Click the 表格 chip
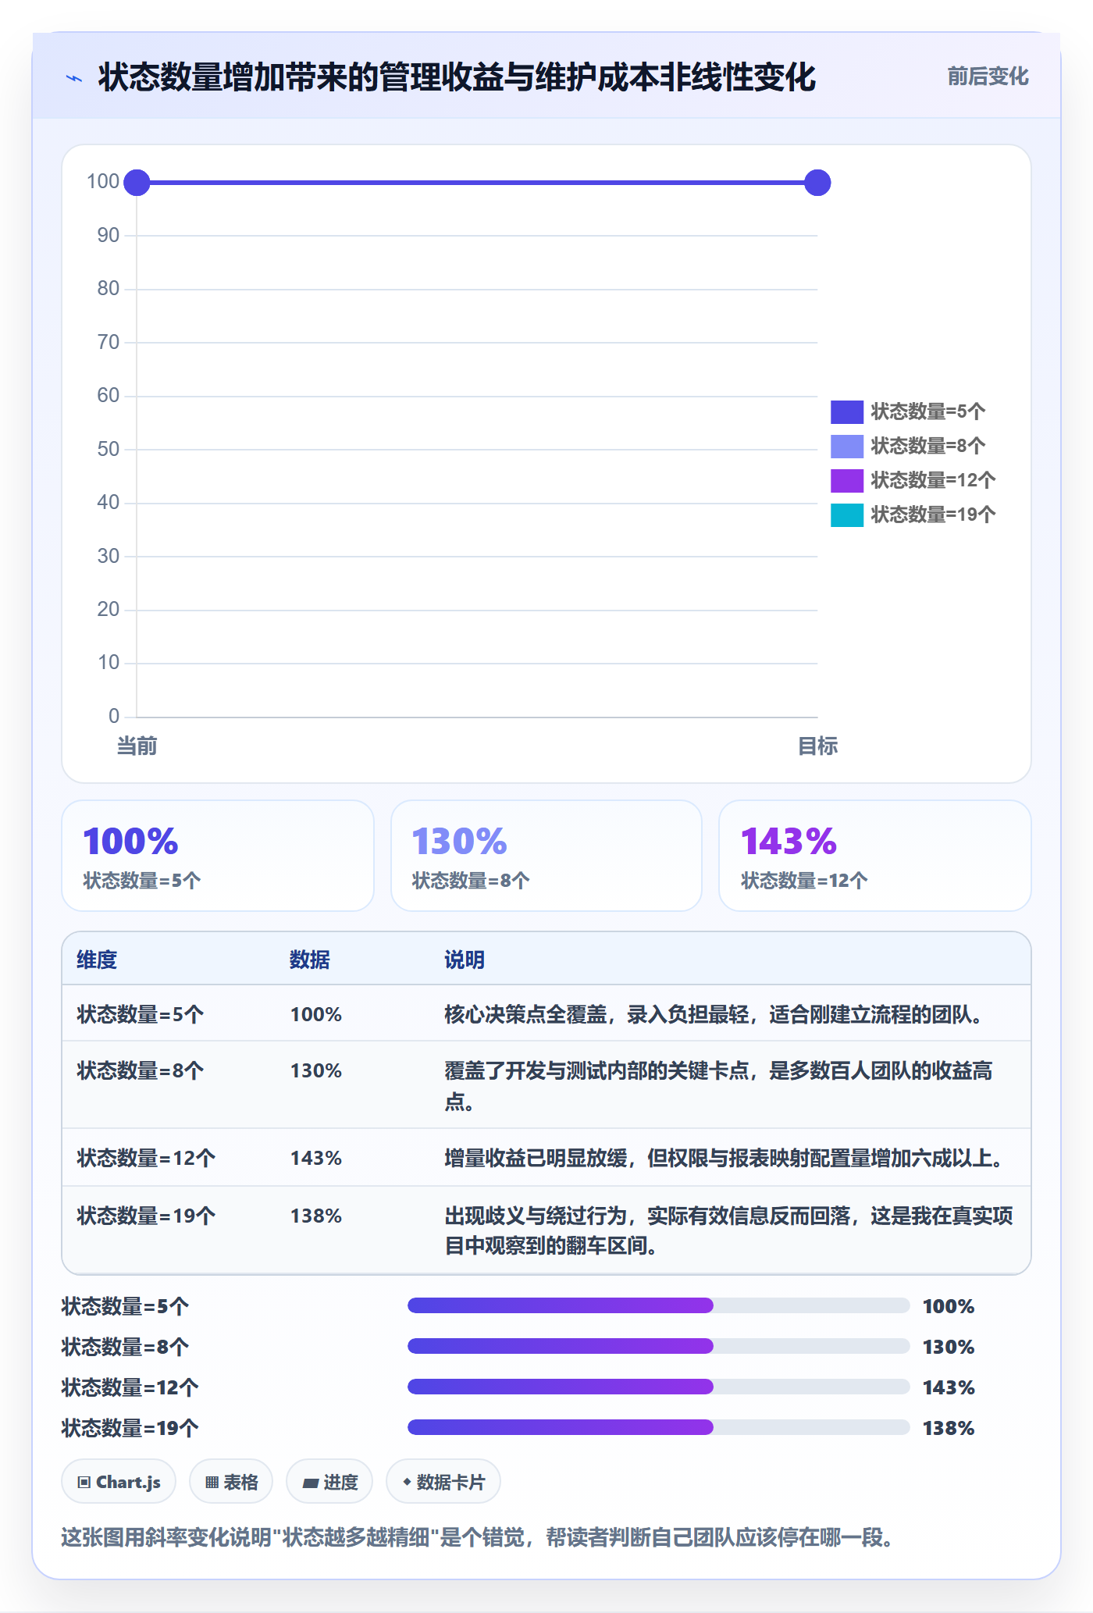Viewport: 1093px width, 1613px height. 231,1481
